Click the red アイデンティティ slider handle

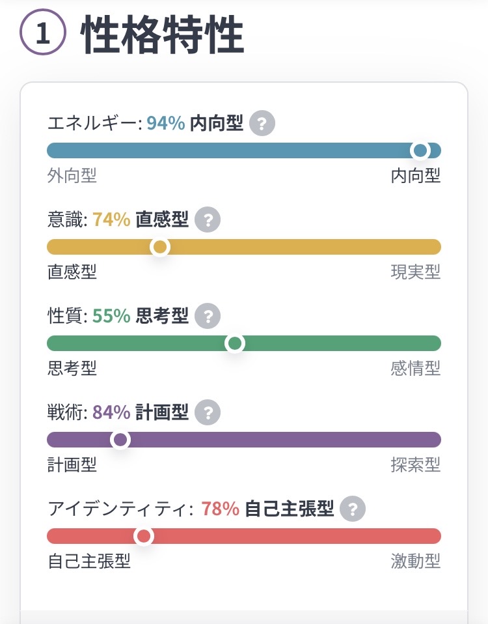[x=144, y=536]
